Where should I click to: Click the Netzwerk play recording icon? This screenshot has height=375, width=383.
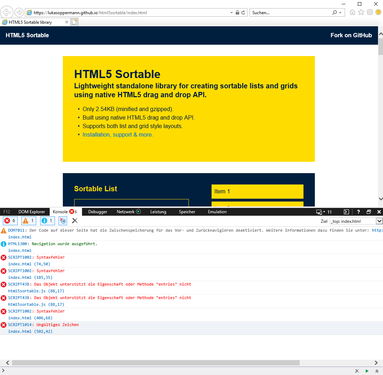[138, 211]
